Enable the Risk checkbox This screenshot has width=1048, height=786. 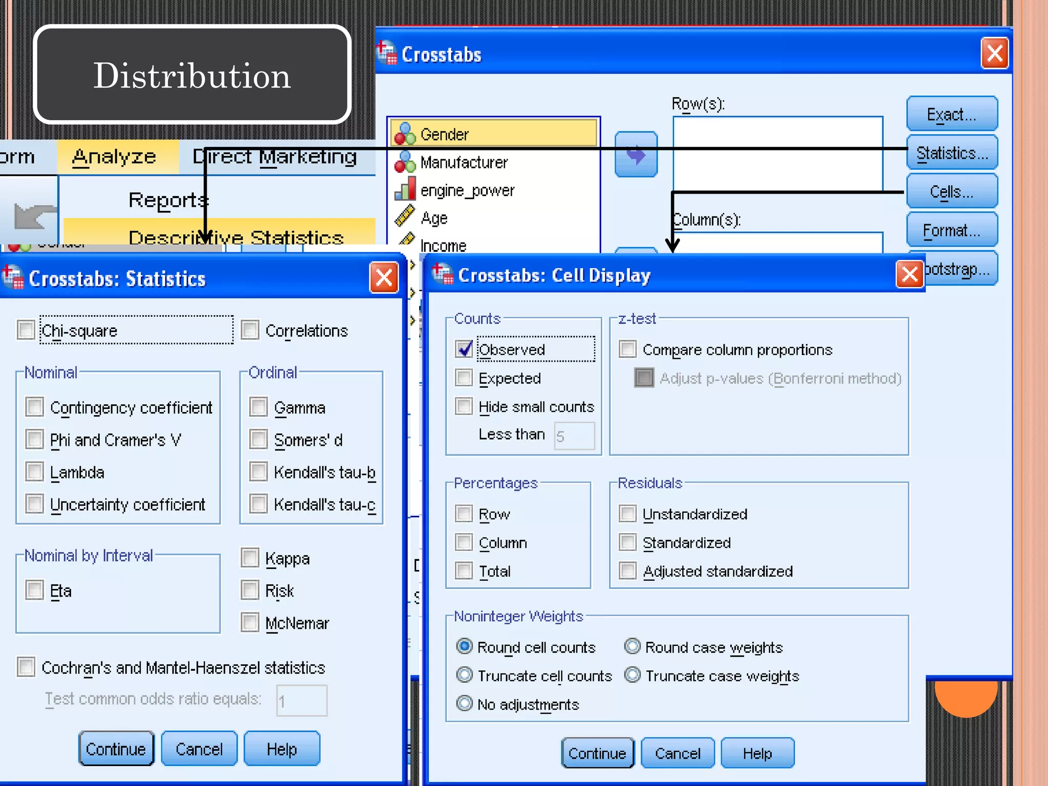[x=250, y=590]
